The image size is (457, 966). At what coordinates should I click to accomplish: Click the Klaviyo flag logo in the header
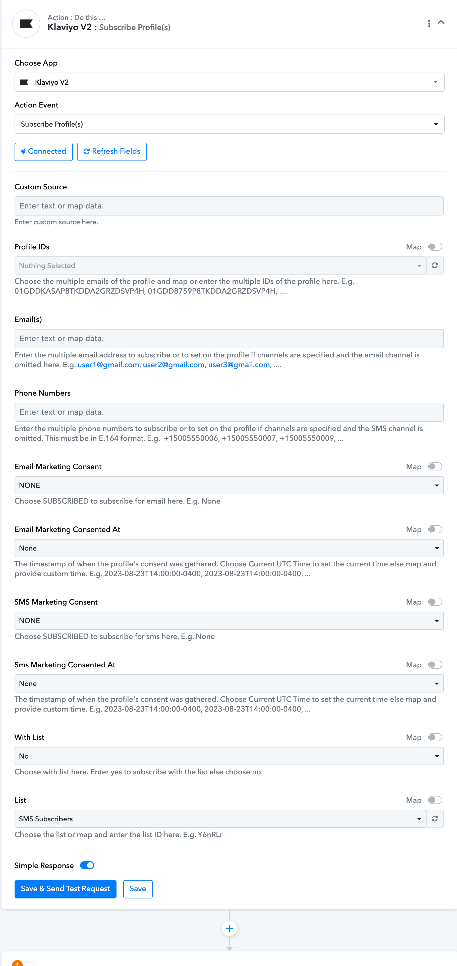pyautogui.click(x=26, y=24)
